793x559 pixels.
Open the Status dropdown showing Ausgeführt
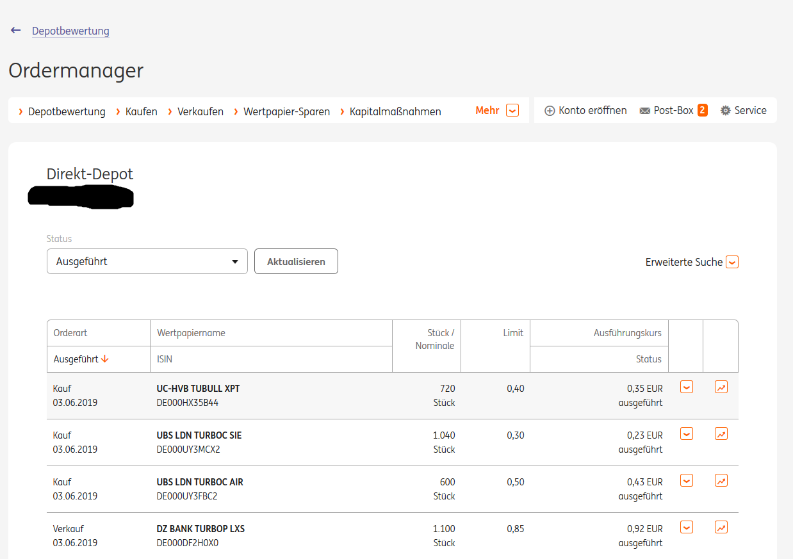147,261
